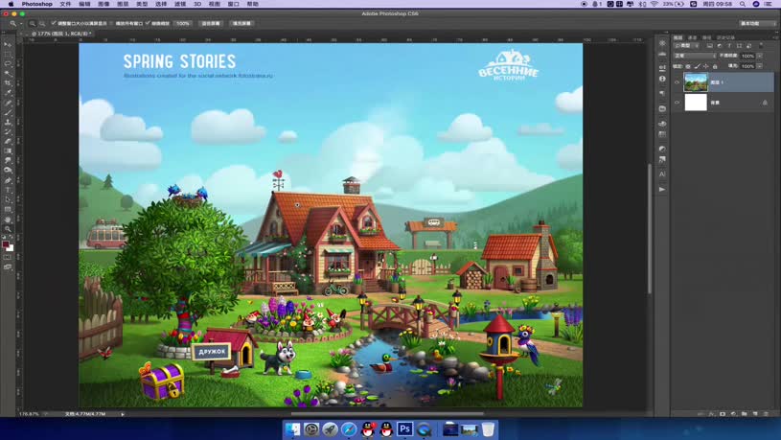Open the Image menu
Viewport: 781px width, 440px height.
103,4
